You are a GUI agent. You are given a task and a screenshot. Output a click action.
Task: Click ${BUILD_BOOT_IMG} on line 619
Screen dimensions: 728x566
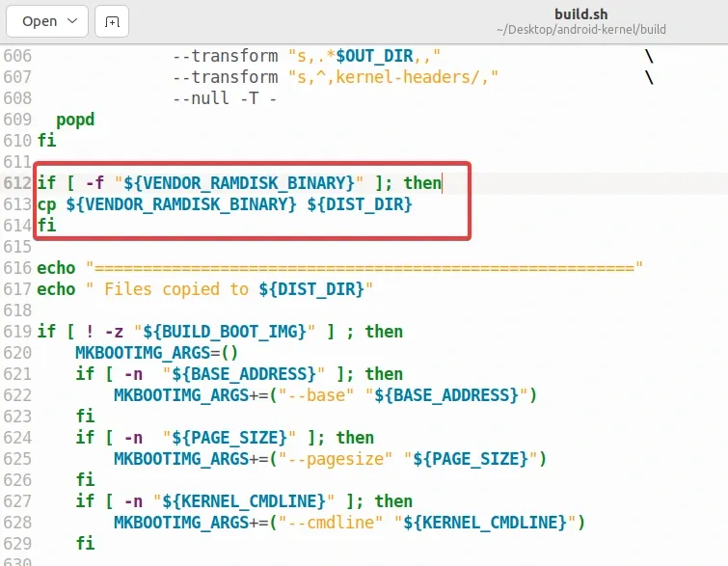pos(225,332)
